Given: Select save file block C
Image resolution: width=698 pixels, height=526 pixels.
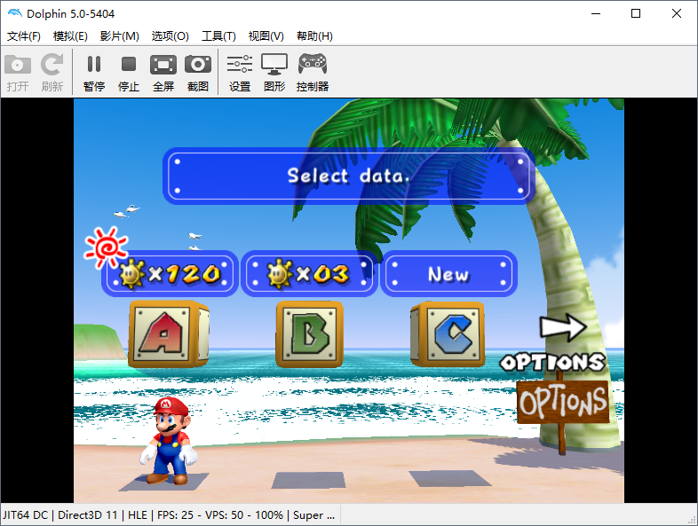Looking at the screenshot, I should (448, 334).
